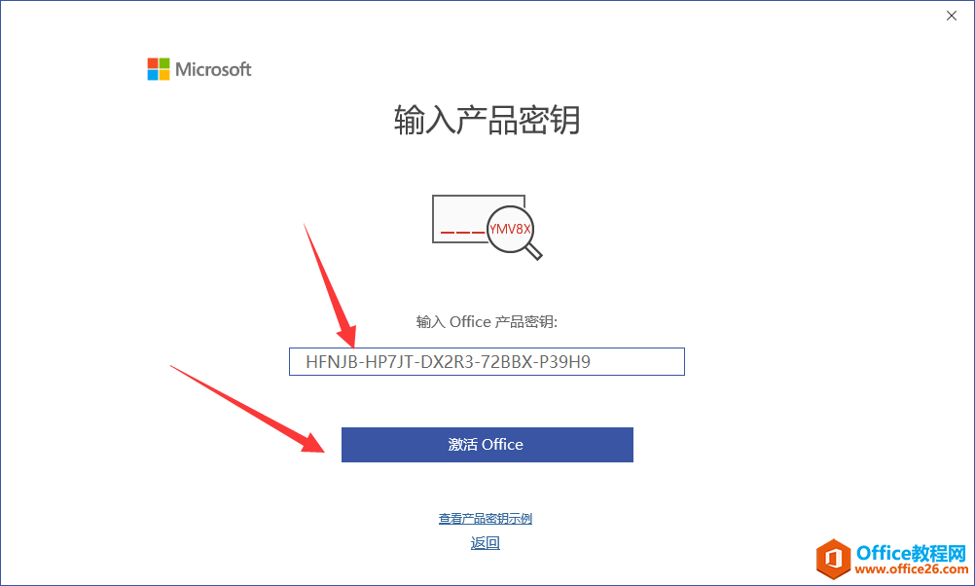Place cursor after P39H9 in key field
975x586 pixels.
(592, 361)
